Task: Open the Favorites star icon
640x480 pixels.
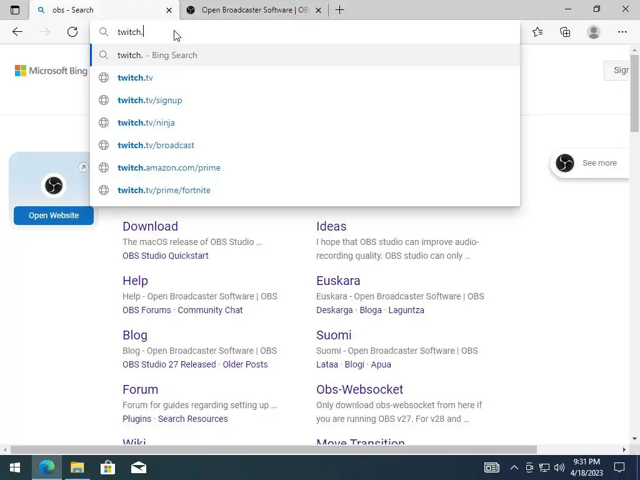Action: click(x=537, y=32)
